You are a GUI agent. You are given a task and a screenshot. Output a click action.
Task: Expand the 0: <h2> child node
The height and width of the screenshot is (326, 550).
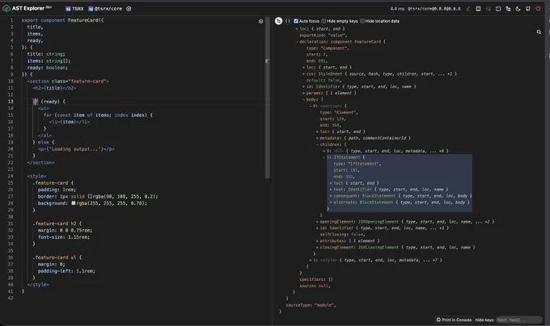pyautogui.click(x=324, y=151)
